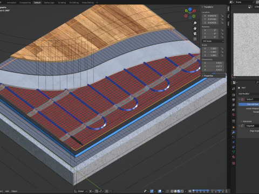The height and width of the screenshot is (194, 259).
Task: Toggle the Scale X lock
Action: (x=222, y=48)
